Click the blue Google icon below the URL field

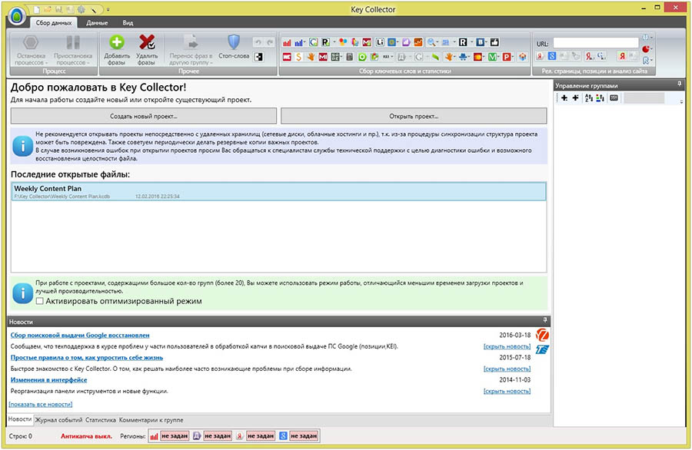click(552, 56)
